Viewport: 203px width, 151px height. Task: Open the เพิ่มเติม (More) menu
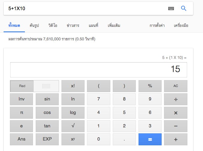tap(114, 25)
